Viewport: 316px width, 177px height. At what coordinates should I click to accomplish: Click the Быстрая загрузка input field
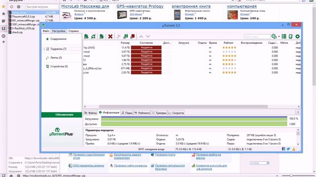42,6
